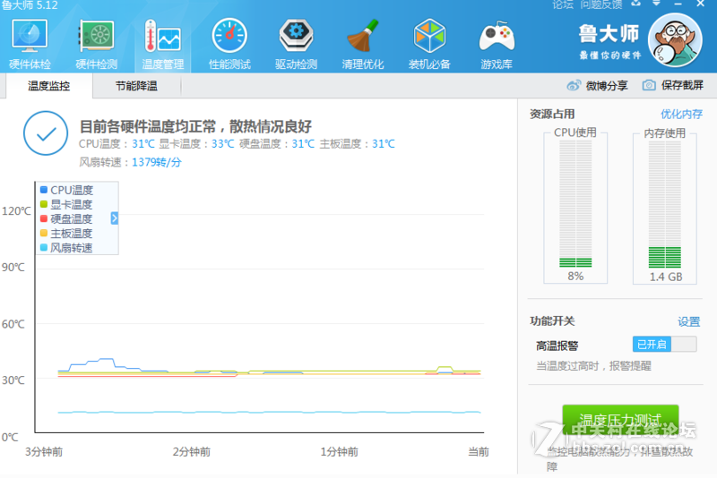Toggle 硬盘温度 legend red swatch
This screenshot has width=717, height=478.
click(44, 218)
